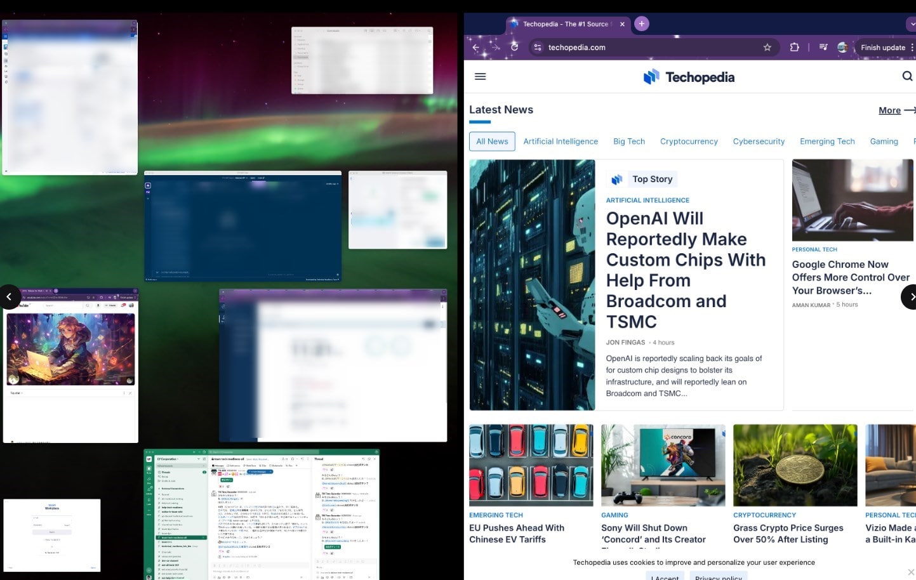
Task: Switch to the Big Tech news tab
Action: pos(629,142)
